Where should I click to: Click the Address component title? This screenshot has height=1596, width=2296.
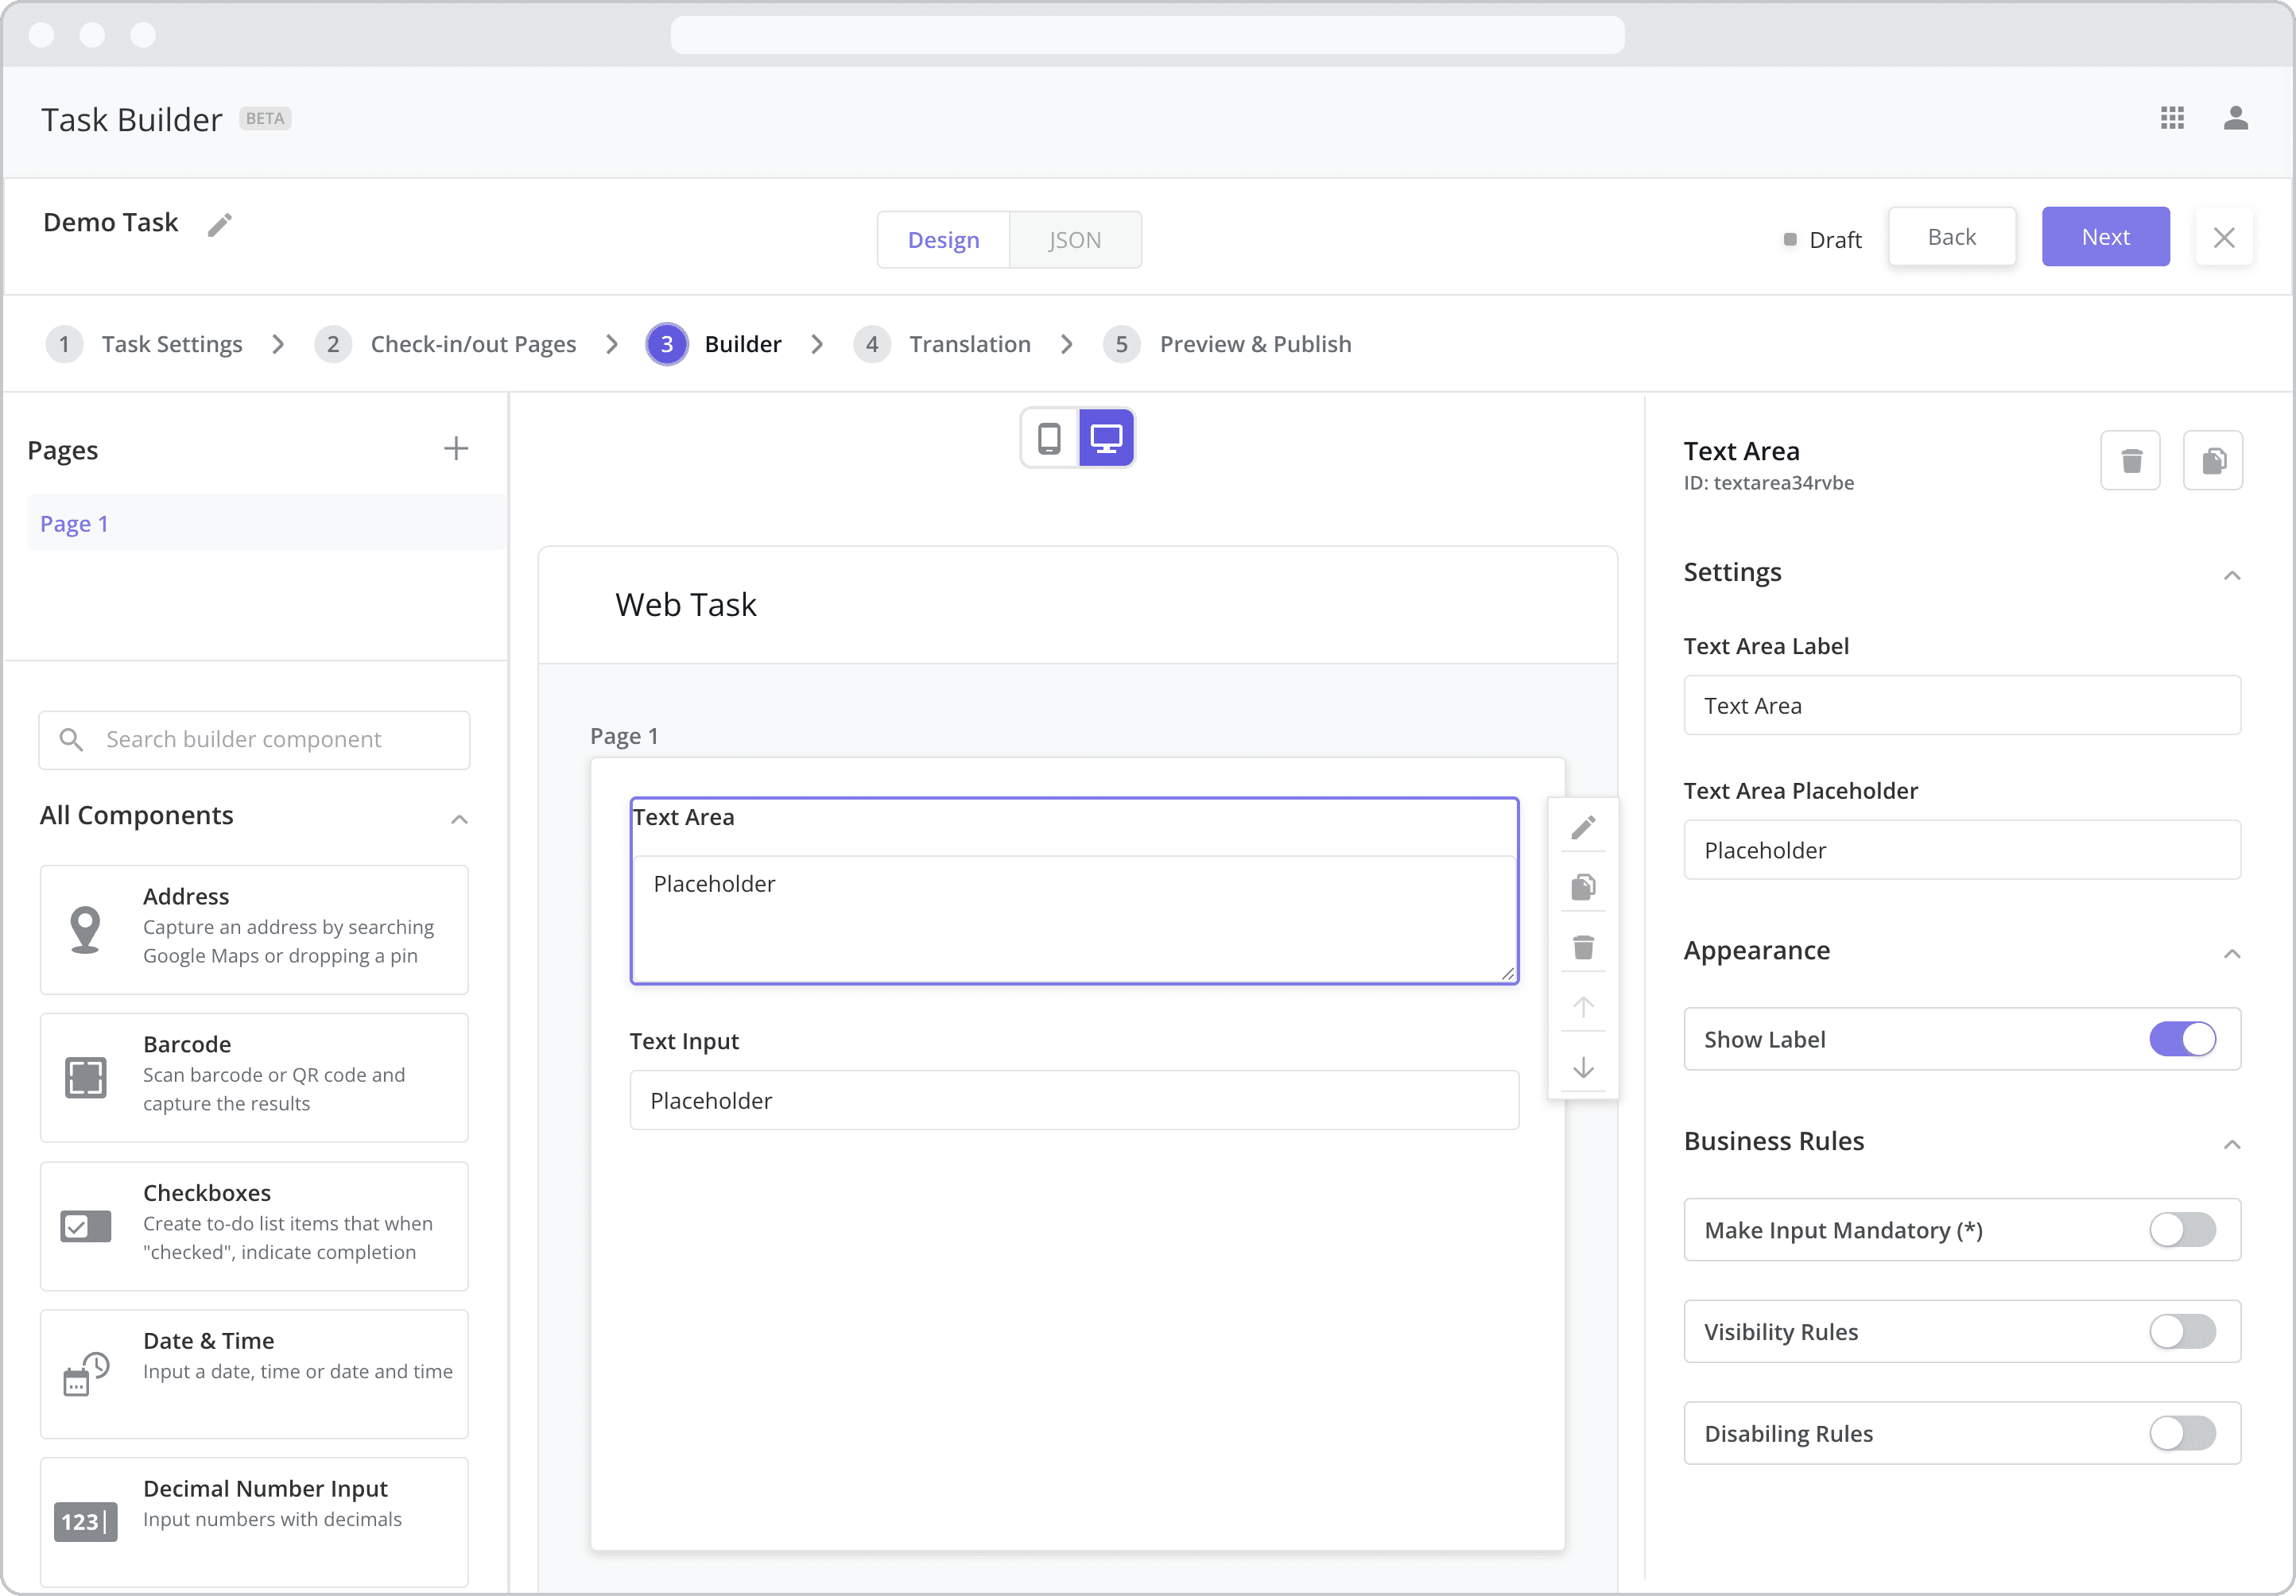[186, 896]
